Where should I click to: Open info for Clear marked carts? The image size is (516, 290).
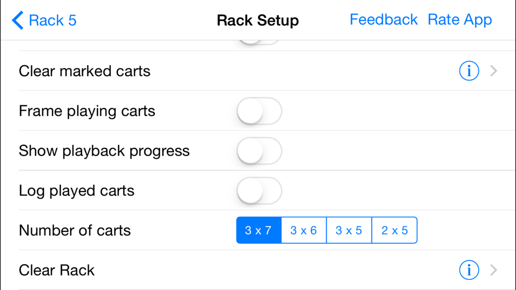tap(469, 71)
